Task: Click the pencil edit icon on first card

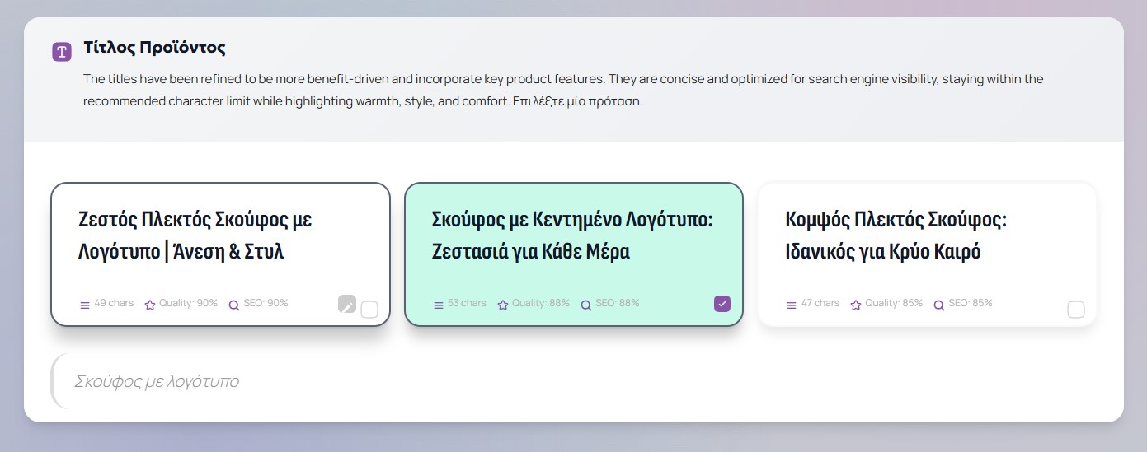Action: coord(347,305)
